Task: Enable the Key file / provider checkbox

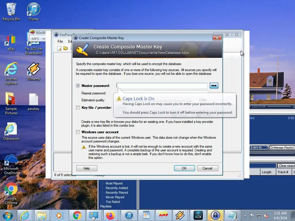Action: point(78,108)
